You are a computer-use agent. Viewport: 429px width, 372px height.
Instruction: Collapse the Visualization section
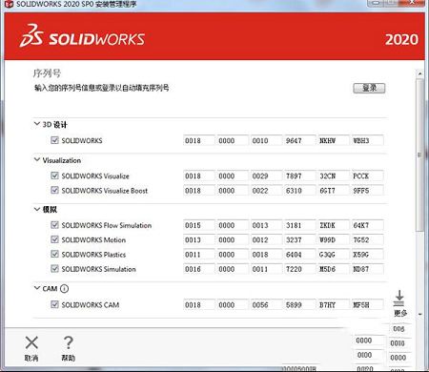[37, 159]
